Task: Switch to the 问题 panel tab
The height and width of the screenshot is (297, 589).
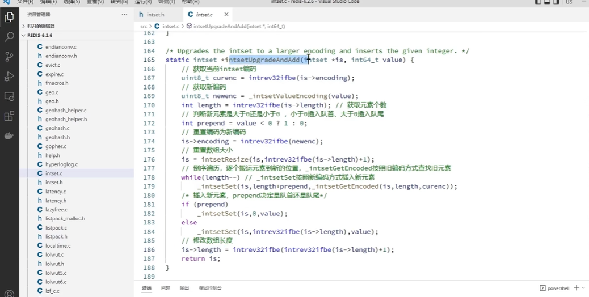Action: [165, 288]
